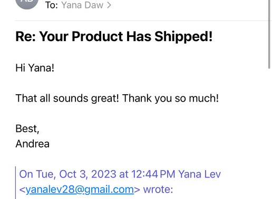Image resolution: width=272 pixels, height=199 pixels.
Task: Click the "Yana Lev" name in quote
Action: point(199,174)
